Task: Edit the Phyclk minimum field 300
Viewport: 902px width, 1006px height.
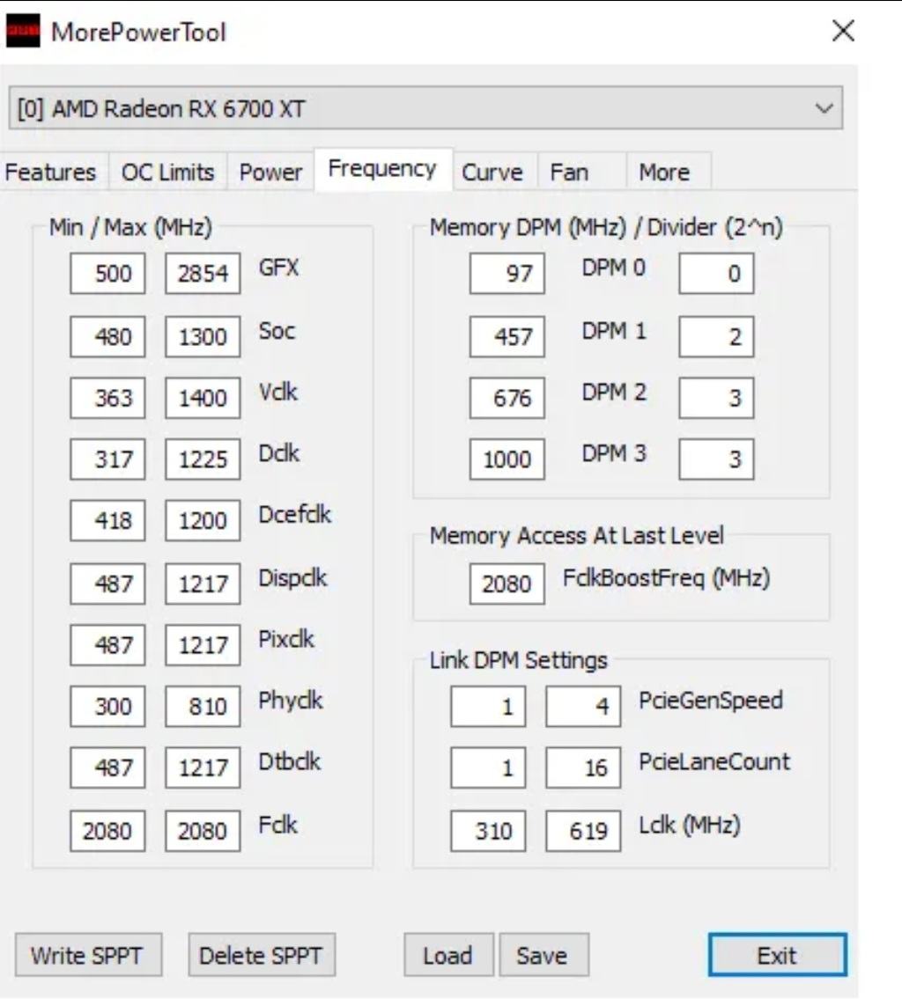Action: pyautogui.click(x=107, y=707)
